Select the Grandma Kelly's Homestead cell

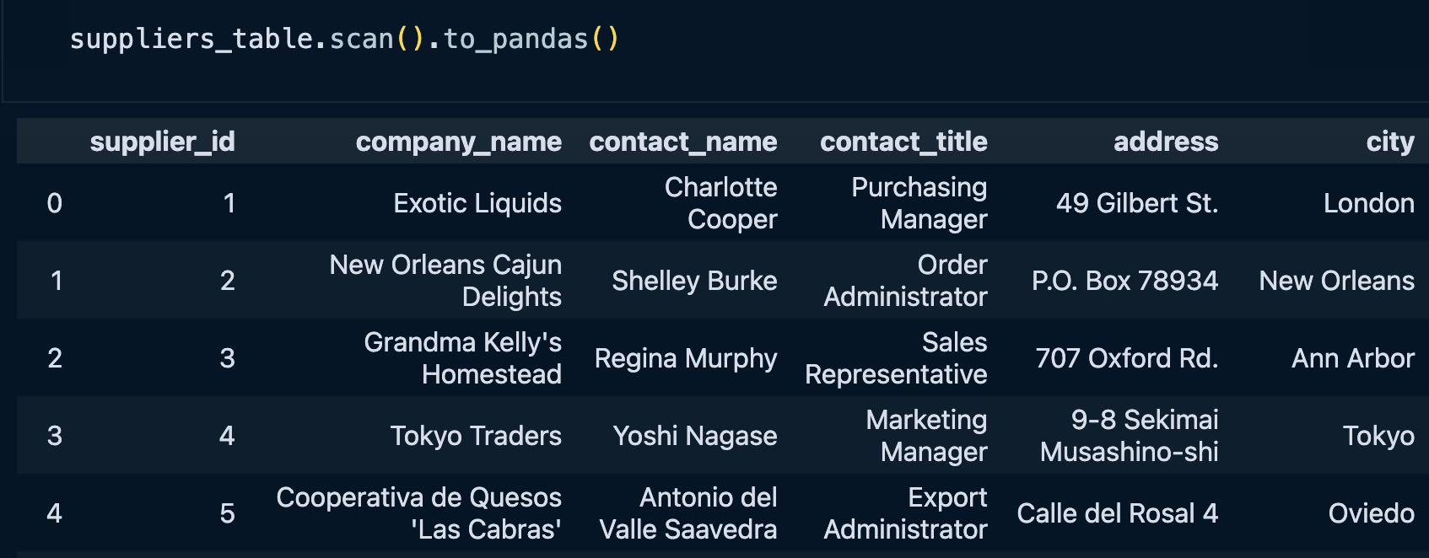click(x=462, y=358)
